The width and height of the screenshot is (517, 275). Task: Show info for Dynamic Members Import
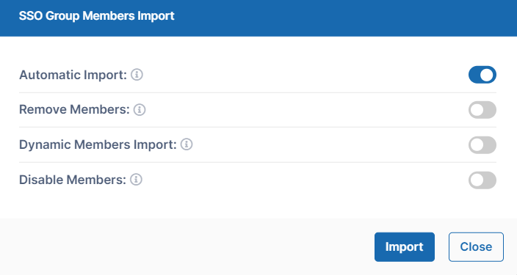[187, 144]
